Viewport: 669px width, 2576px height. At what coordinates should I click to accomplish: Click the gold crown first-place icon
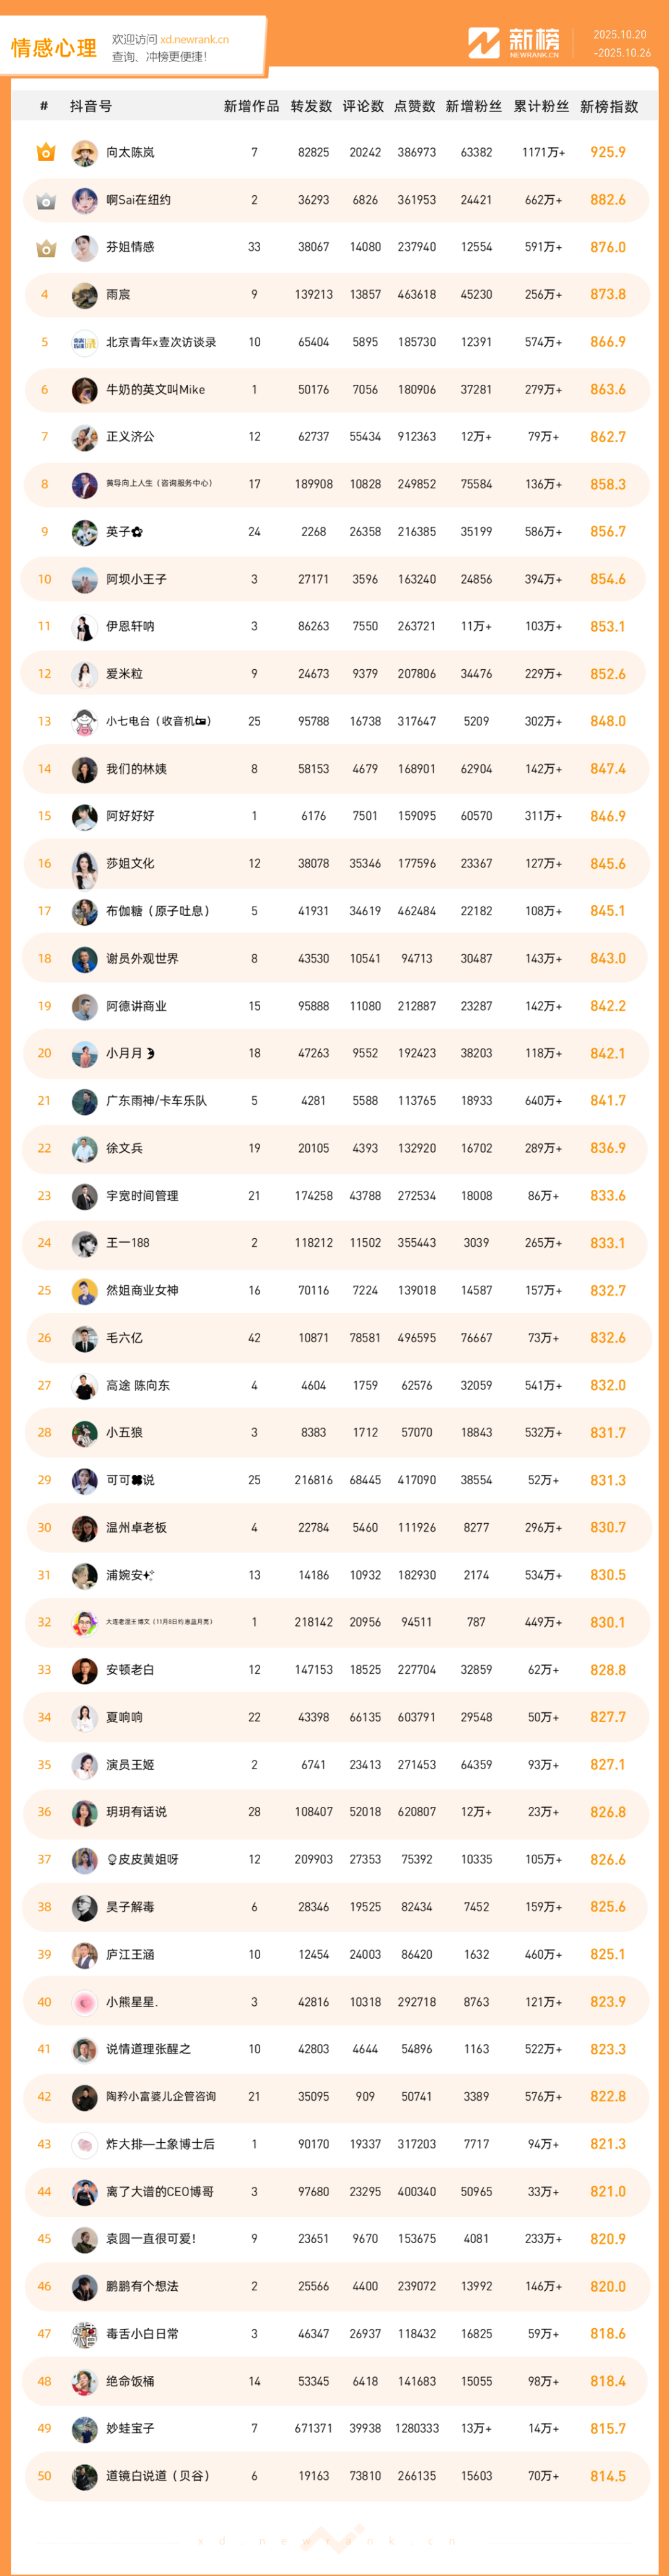coord(45,152)
